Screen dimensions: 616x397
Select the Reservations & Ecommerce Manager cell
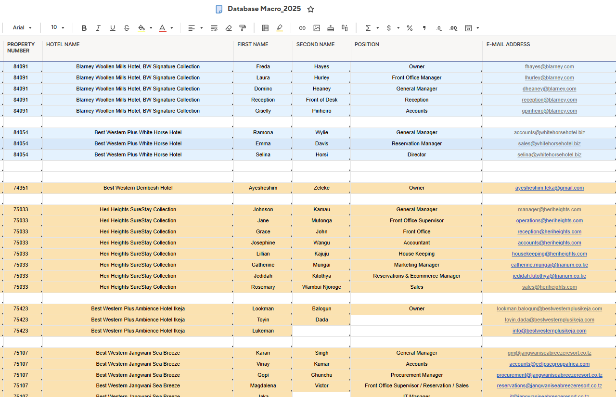[x=417, y=276]
